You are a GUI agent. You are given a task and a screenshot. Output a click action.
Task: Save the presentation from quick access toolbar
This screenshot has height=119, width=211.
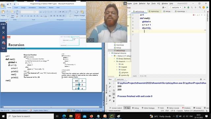pyautogui.click(x=8, y=4)
